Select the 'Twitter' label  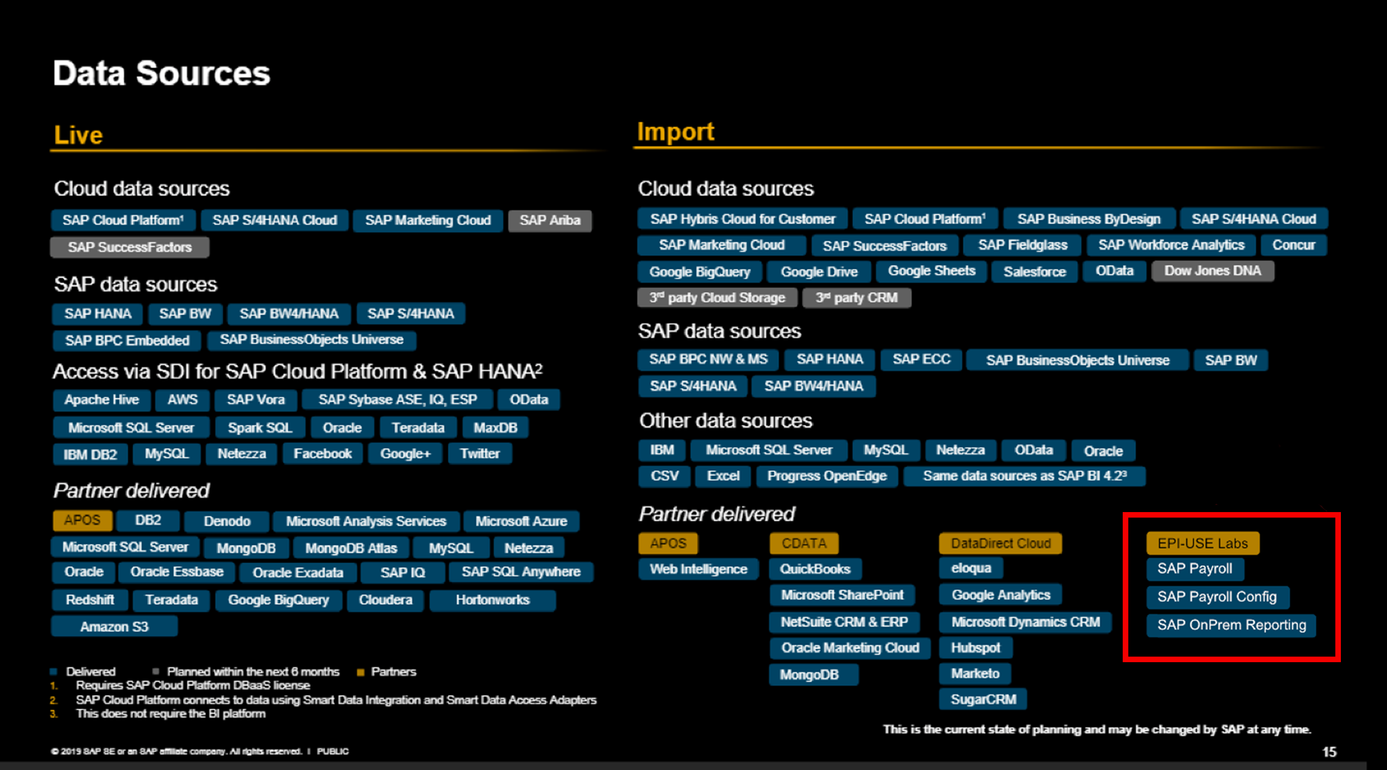(480, 454)
